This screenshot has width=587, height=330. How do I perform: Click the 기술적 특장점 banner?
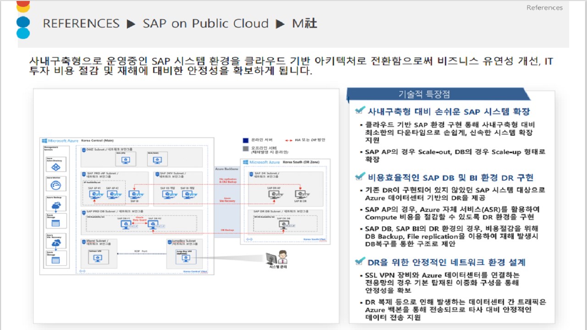[x=438, y=94]
